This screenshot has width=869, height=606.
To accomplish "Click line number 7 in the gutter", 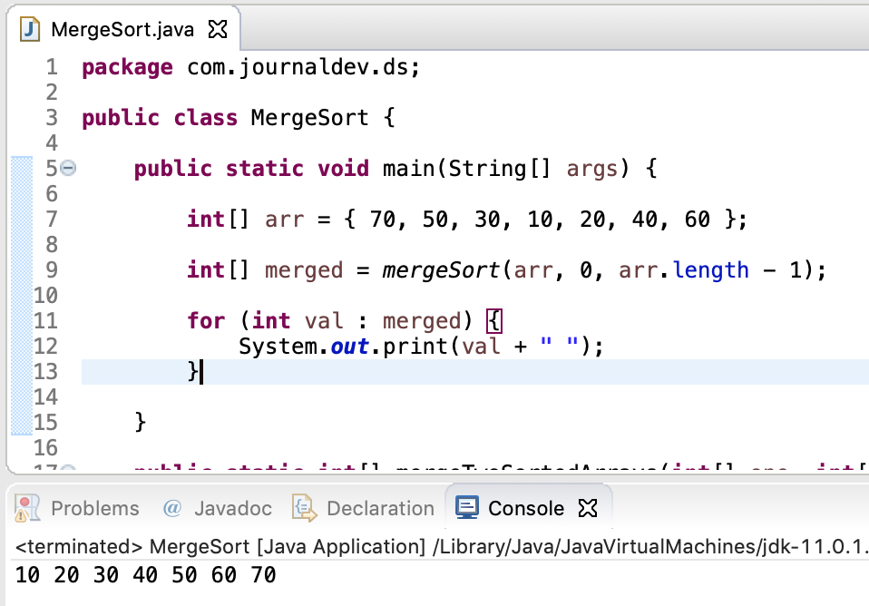I will 51,219.
